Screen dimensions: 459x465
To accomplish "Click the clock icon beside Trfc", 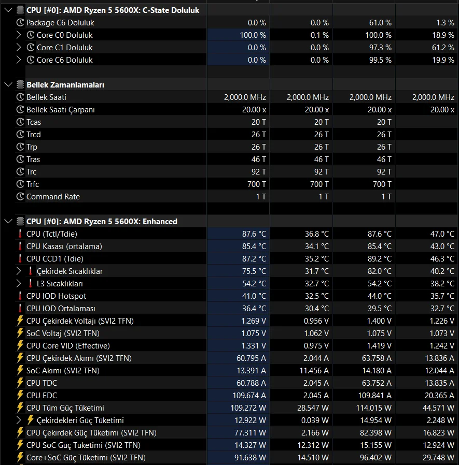I will coord(20,184).
